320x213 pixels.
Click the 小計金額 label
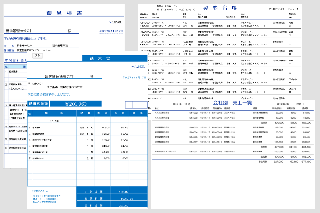tap(94, 192)
